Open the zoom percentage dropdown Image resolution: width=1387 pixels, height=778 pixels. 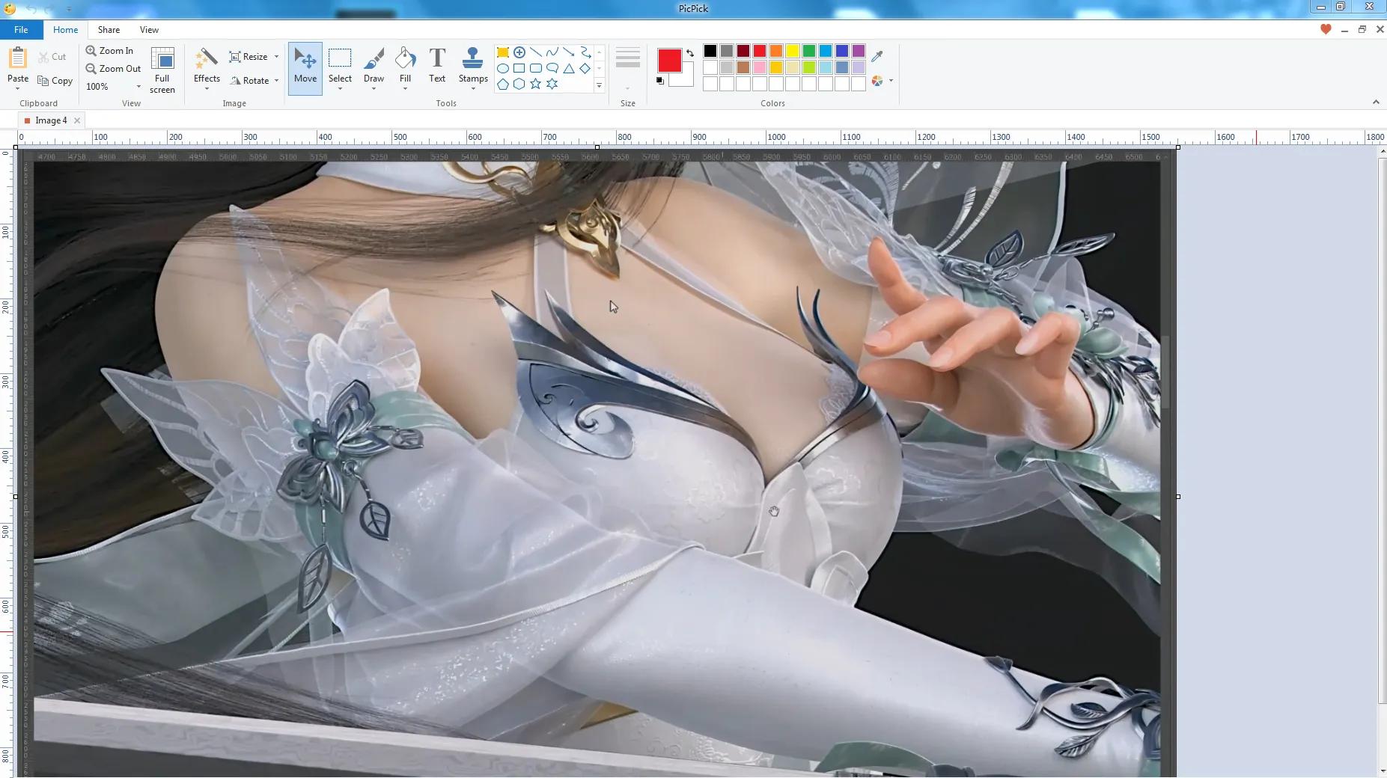[138, 87]
